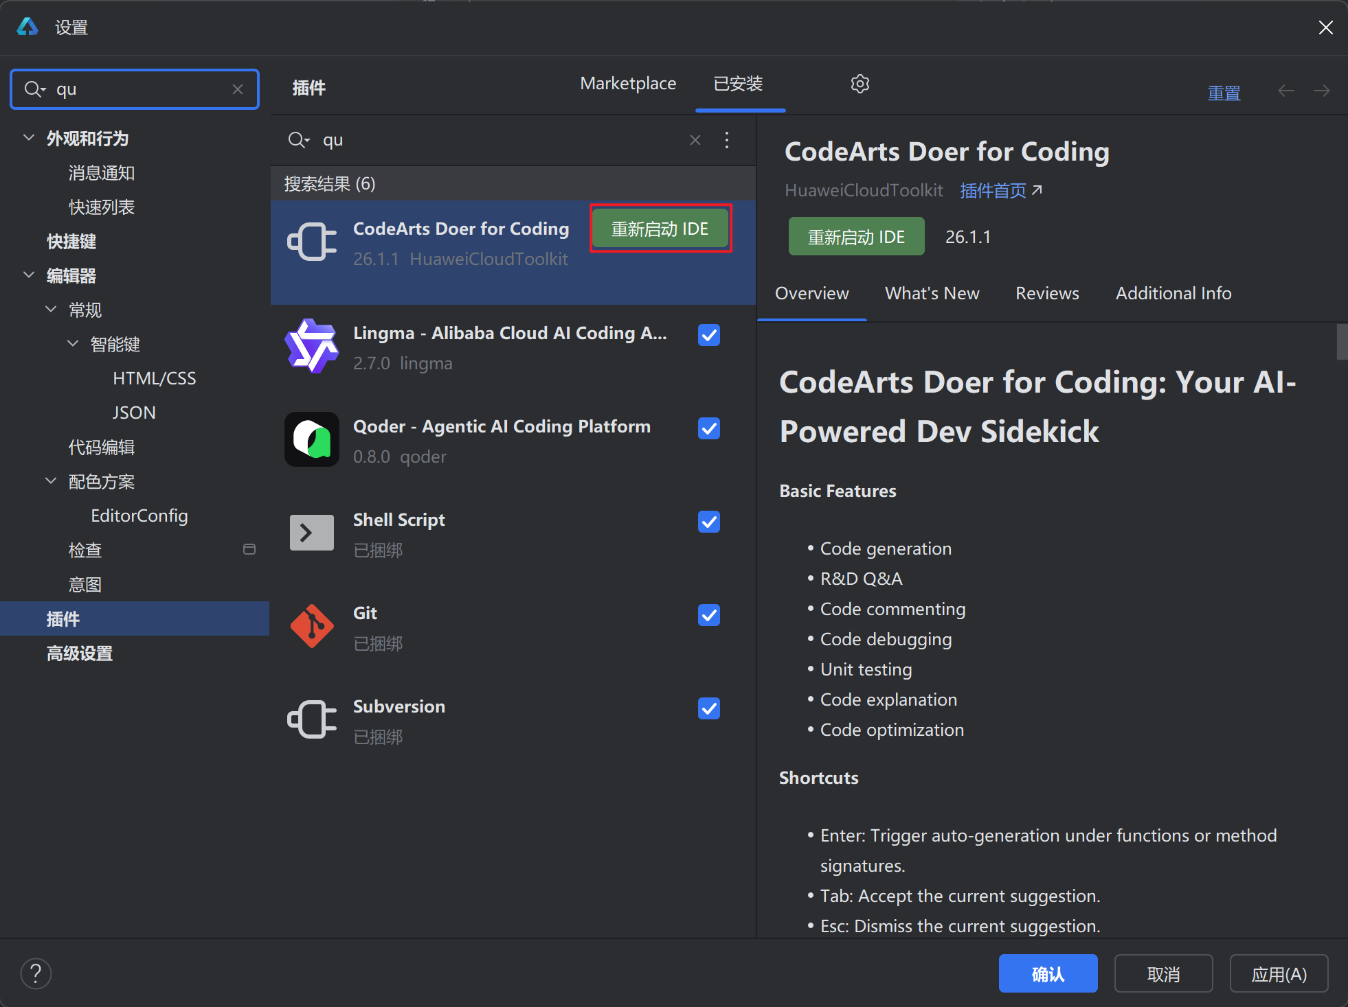This screenshot has width=1348, height=1007.
Task: Clear the plugin search query
Action: pos(695,140)
